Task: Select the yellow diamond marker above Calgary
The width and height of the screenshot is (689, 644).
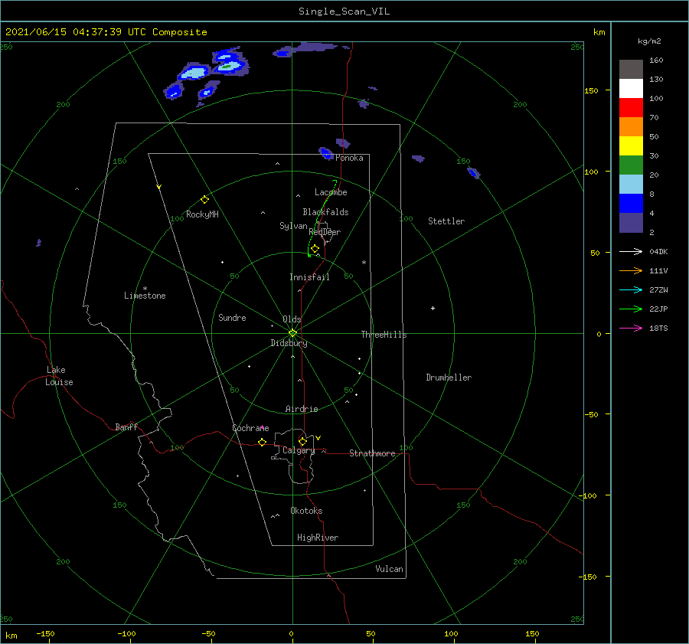Action: 302,441
